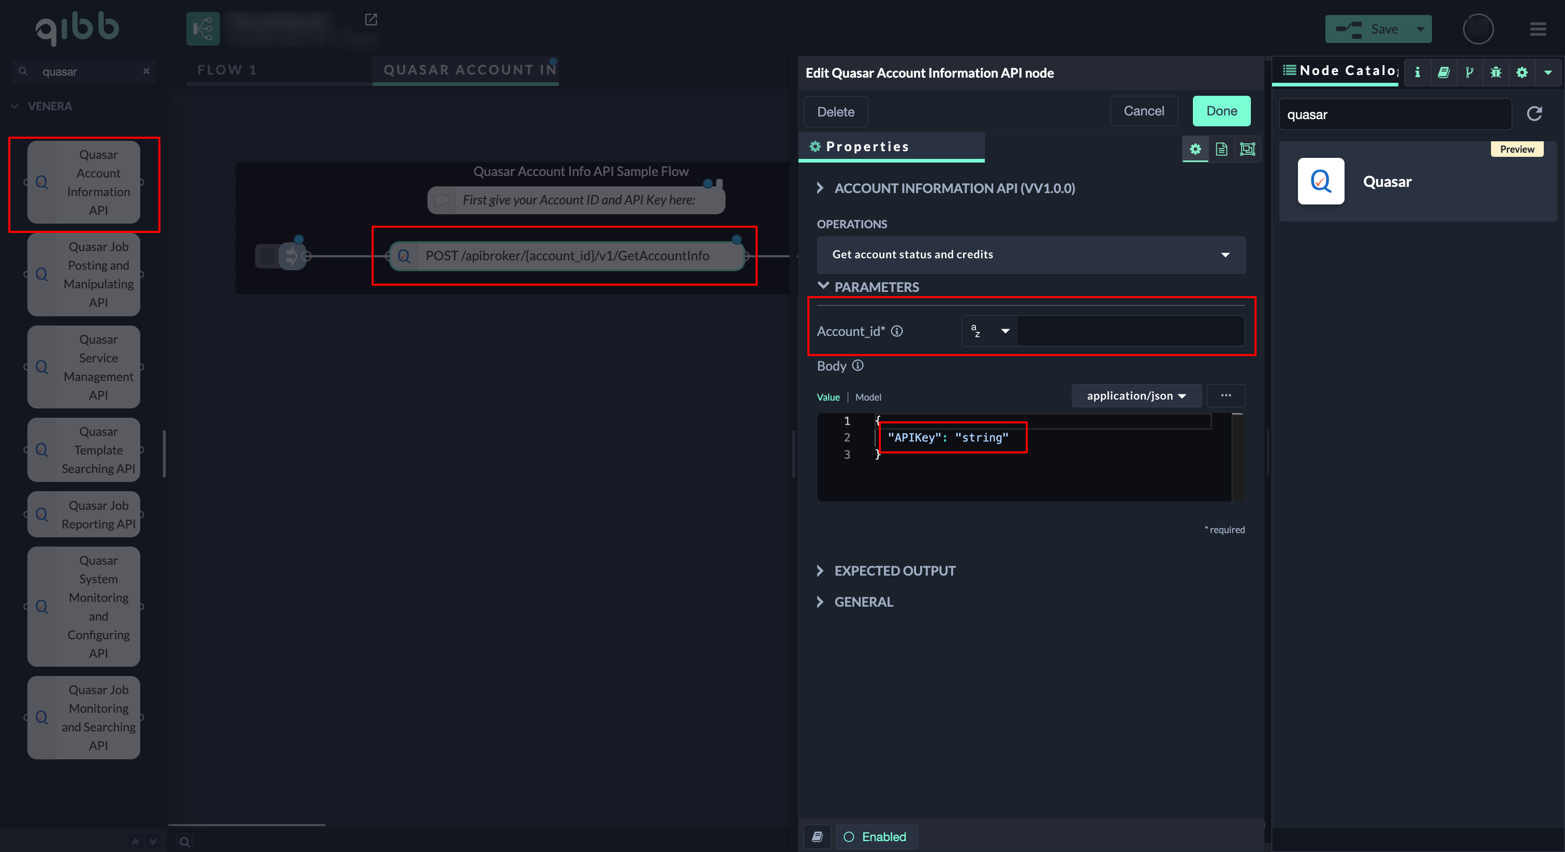The height and width of the screenshot is (852, 1565).
Task: Switch body editor to Value view
Action: 828,397
